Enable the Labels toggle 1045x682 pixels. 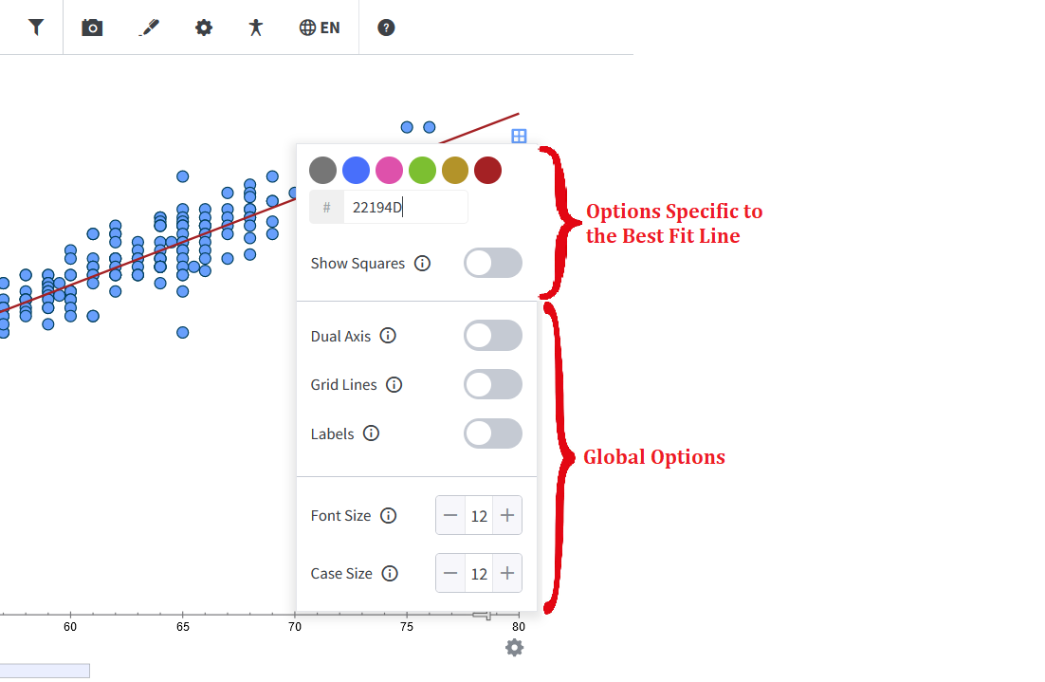pyautogui.click(x=493, y=433)
